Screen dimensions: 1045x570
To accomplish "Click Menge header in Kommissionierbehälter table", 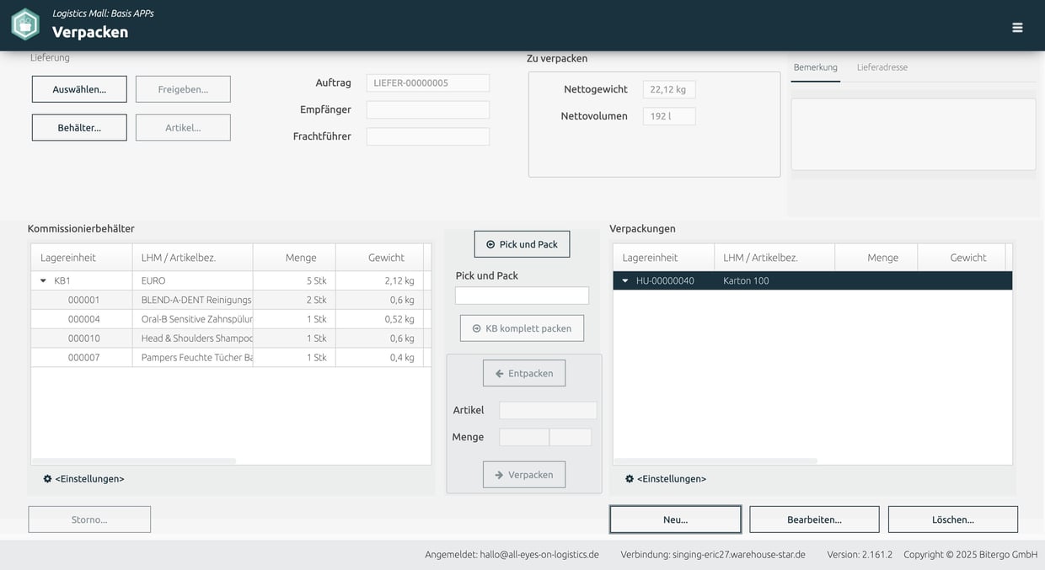I will pos(294,258).
